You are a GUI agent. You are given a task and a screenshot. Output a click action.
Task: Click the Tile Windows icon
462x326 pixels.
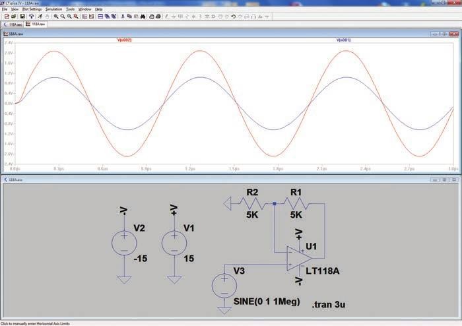click(100, 16)
